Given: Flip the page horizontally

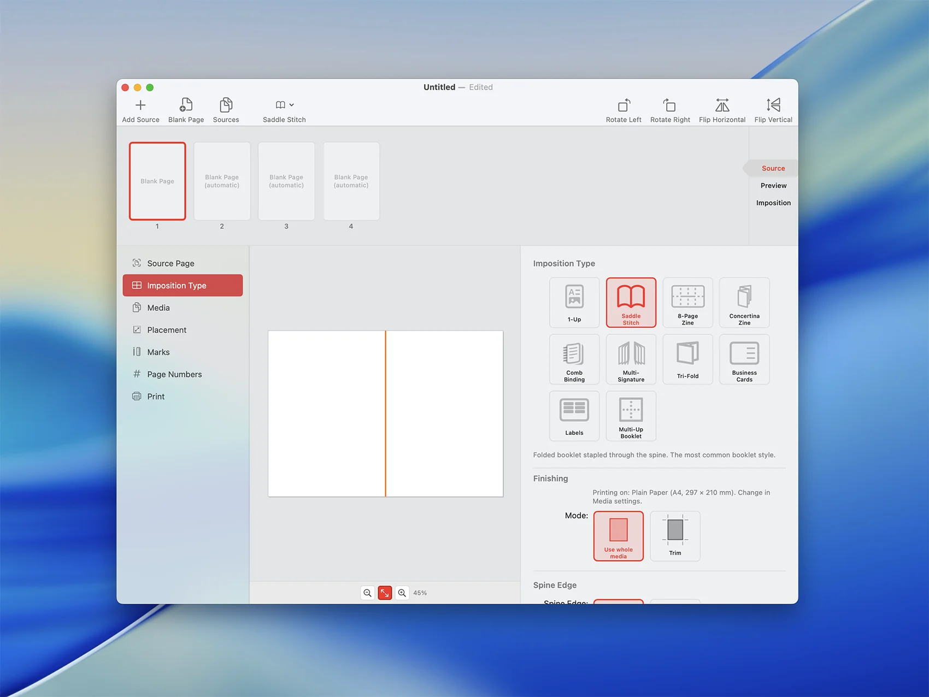Looking at the screenshot, I should 722,105.
